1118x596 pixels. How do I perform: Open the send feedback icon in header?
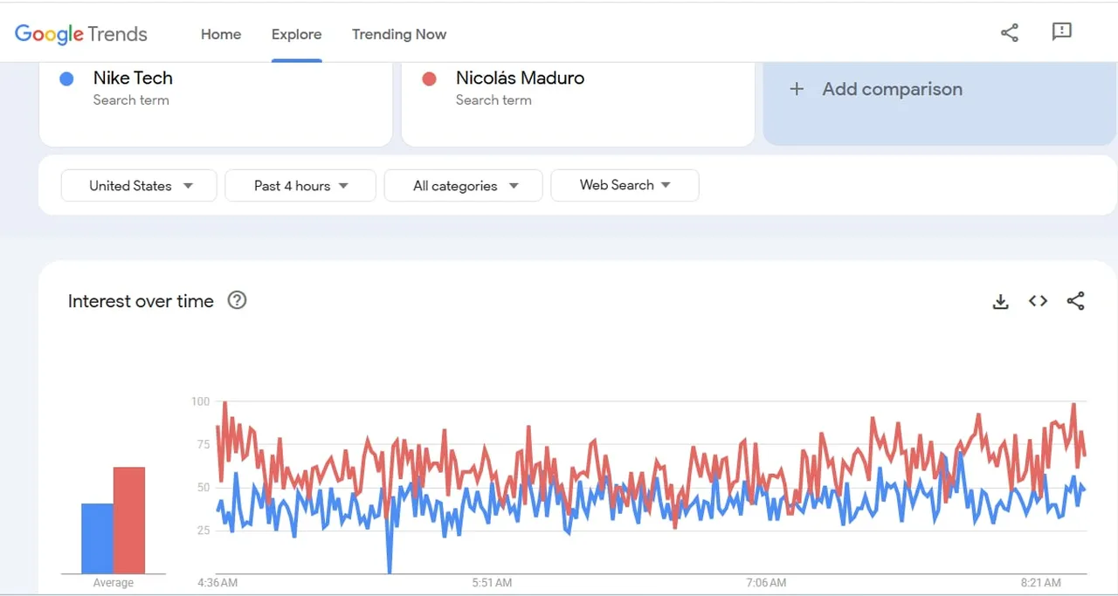click(1061, 32)
